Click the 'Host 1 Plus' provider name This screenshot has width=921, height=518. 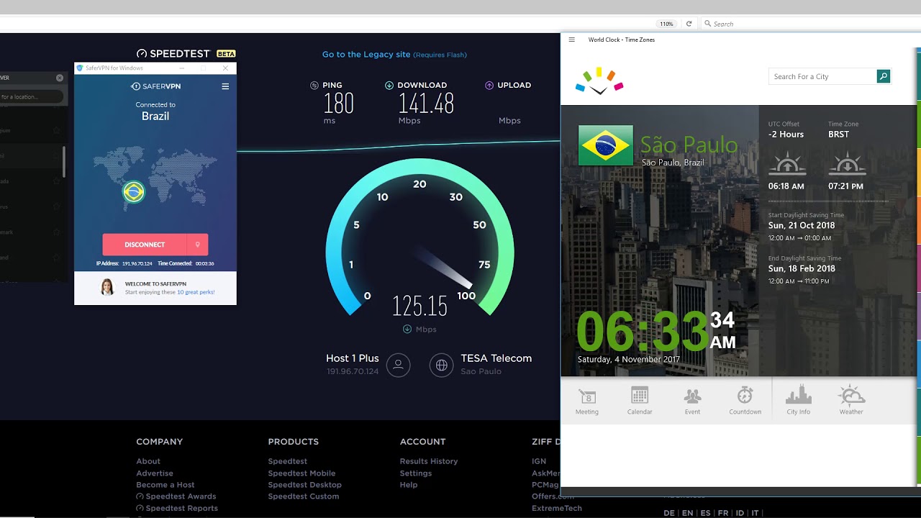(353, 358)
